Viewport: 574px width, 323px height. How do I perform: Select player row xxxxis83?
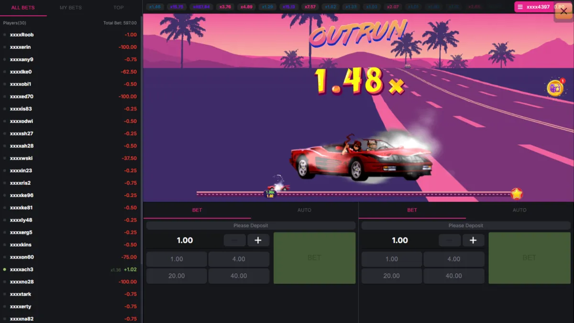(x=70, y=109)
